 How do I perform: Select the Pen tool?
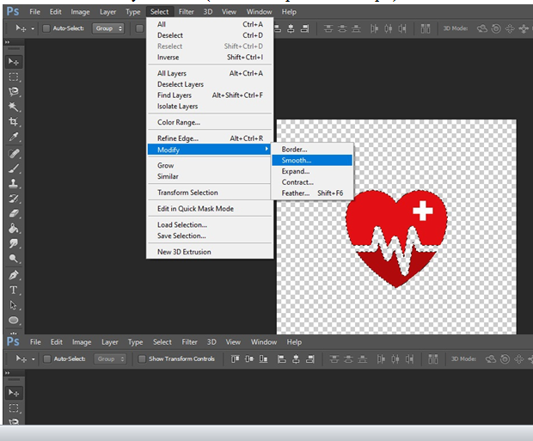coord(14,275)
